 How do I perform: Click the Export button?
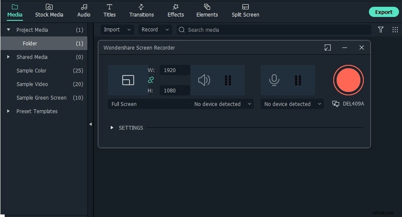click(x=384, y=12)
